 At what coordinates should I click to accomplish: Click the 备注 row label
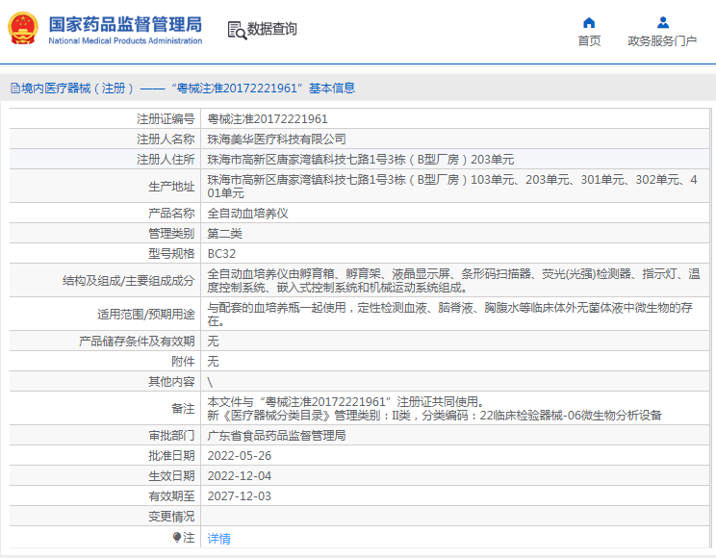pos(183,408)
